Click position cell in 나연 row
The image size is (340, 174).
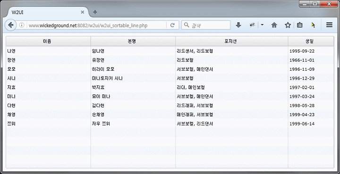pyautogui.click(x=232, y=51)
